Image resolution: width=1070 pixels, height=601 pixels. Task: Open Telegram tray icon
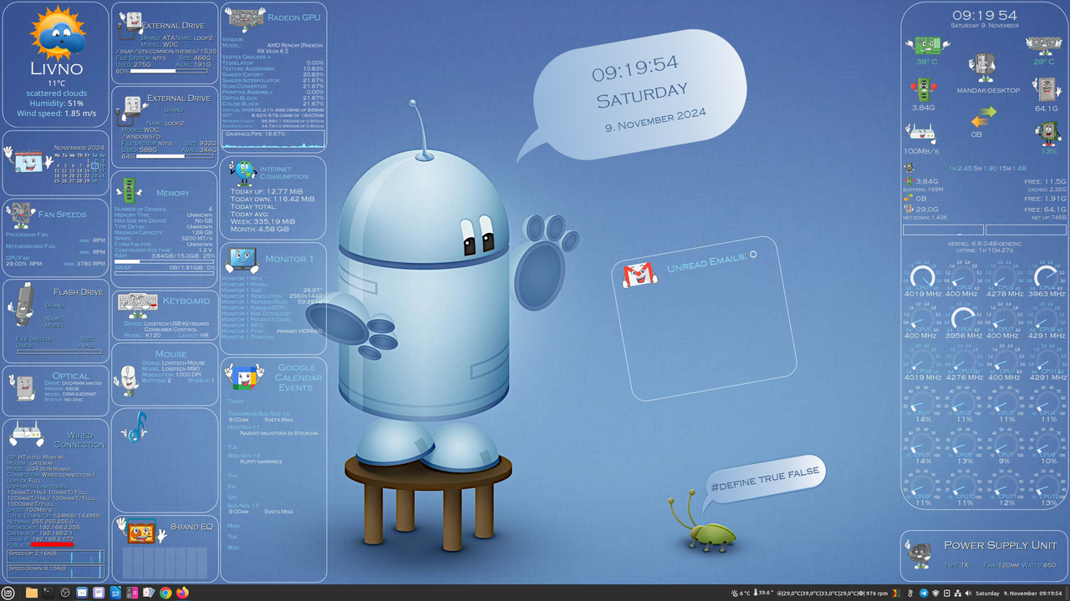924,593
